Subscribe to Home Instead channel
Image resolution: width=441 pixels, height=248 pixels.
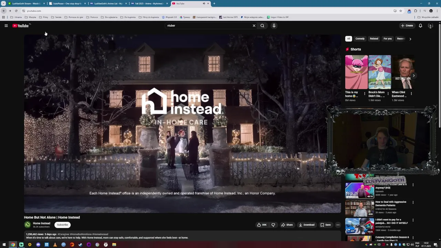point(62,225)
